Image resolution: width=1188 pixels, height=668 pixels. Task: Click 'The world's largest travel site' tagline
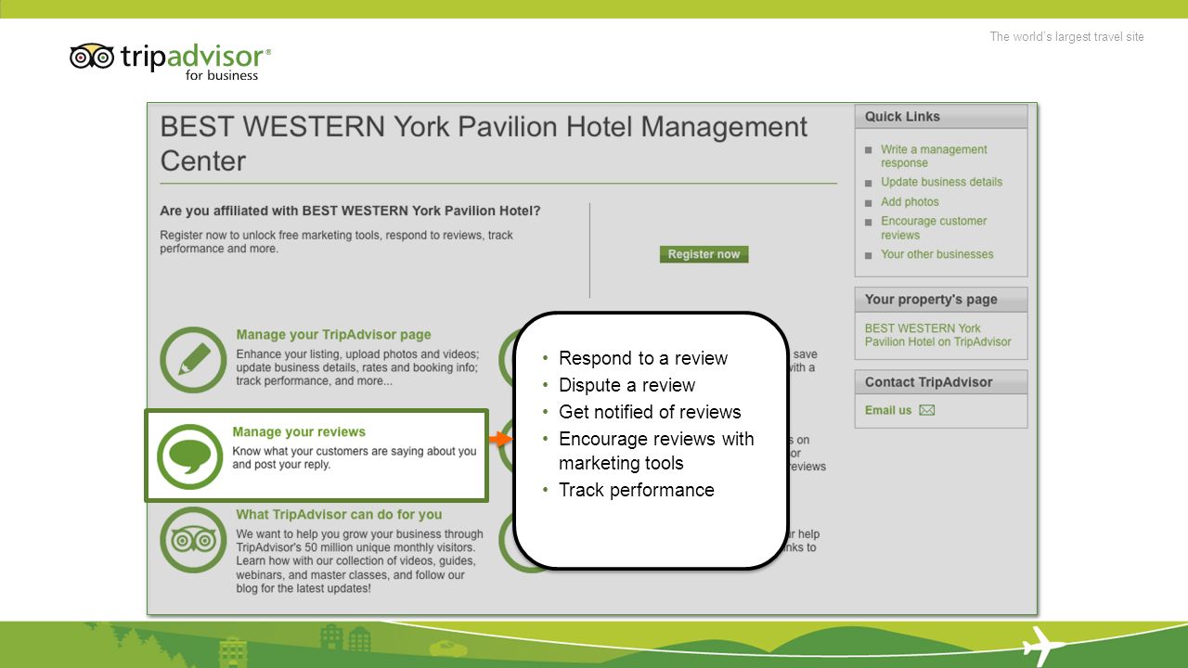click(1066, 37)
